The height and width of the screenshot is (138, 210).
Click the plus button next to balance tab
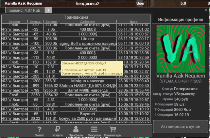48,10
